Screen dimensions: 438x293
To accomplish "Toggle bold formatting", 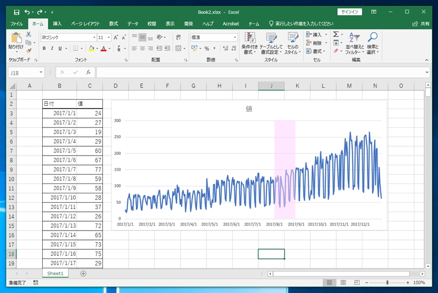I will pyautogui.click(x=44, y=48).
